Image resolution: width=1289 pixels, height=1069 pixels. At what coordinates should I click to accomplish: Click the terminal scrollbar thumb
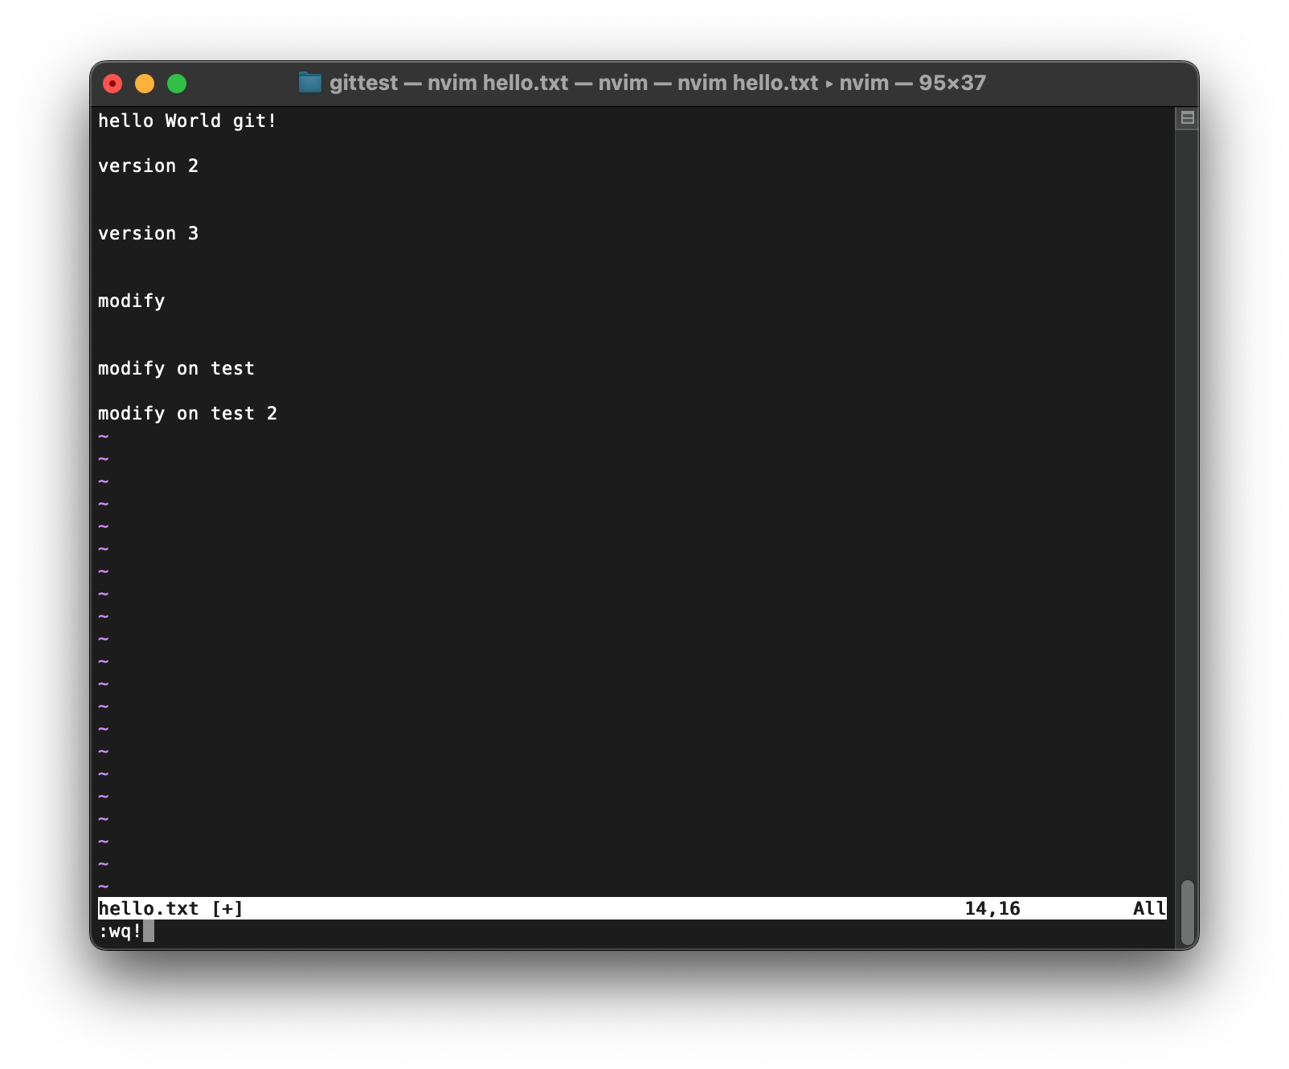(x=1187, y=913)
